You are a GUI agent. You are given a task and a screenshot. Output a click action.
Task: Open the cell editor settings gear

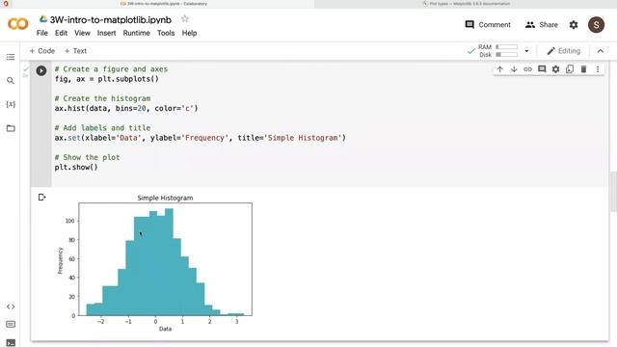click(555, 69)
